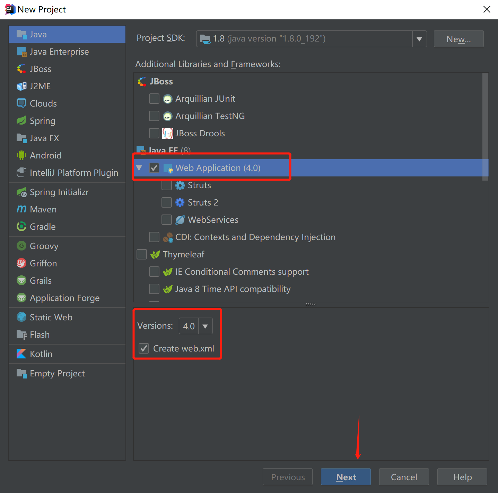Viewport: 498px width, 493px height.
Task: Choose Maven project type label
Action: (43, 209)
